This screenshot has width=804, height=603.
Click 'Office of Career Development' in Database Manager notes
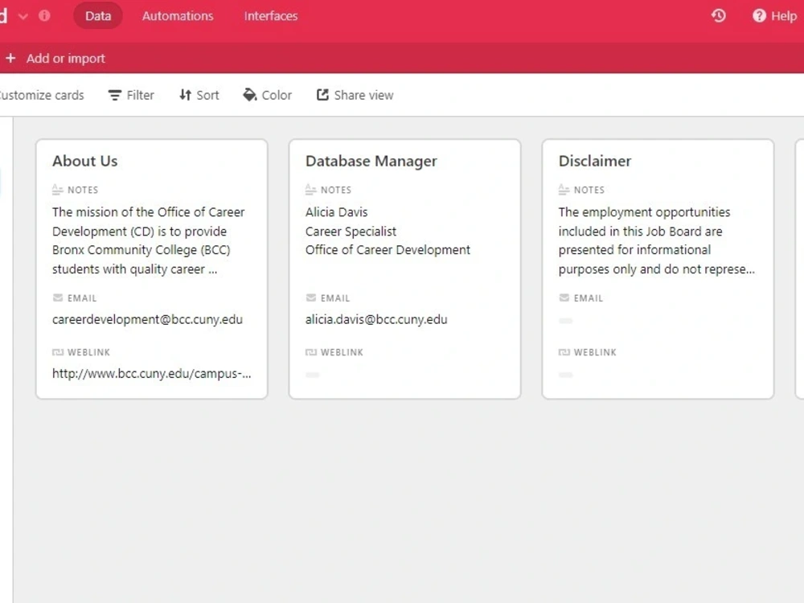point(388,250)
